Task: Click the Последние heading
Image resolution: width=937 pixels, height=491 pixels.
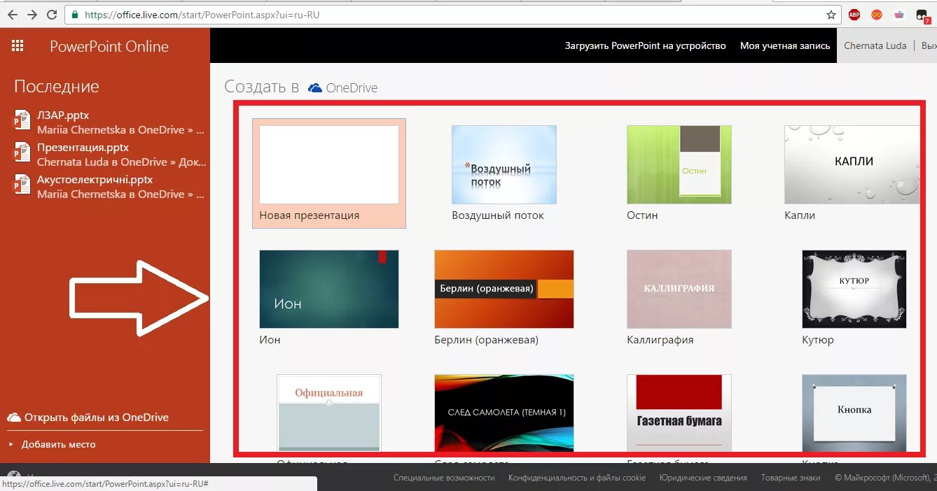Action: point(57,87)
